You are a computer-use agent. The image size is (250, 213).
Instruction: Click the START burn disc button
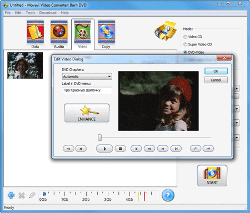pyautogui.click(x=212, y=176)
